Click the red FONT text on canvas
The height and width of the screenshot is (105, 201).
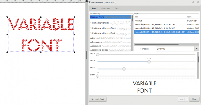coord(41,45)
